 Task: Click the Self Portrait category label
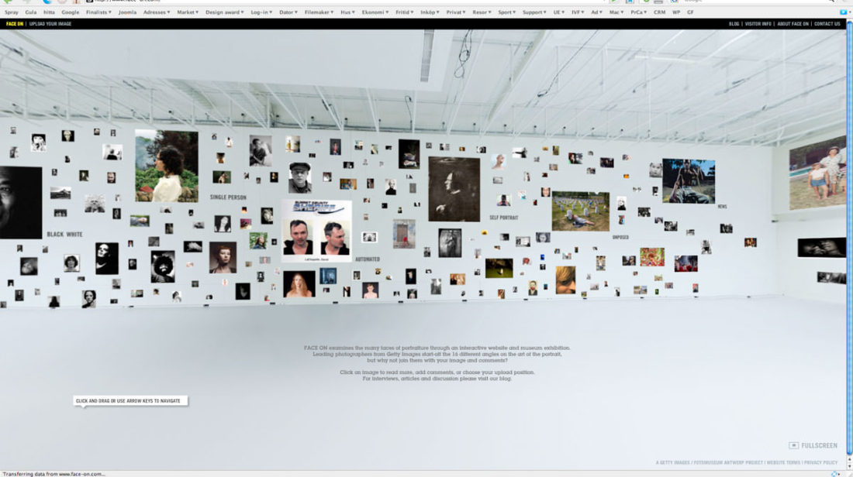[x=504, y=218]
